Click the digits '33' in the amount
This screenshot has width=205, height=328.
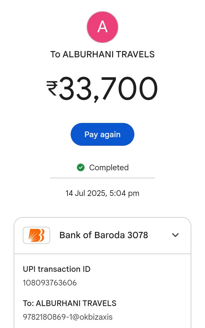click(75, 89)
